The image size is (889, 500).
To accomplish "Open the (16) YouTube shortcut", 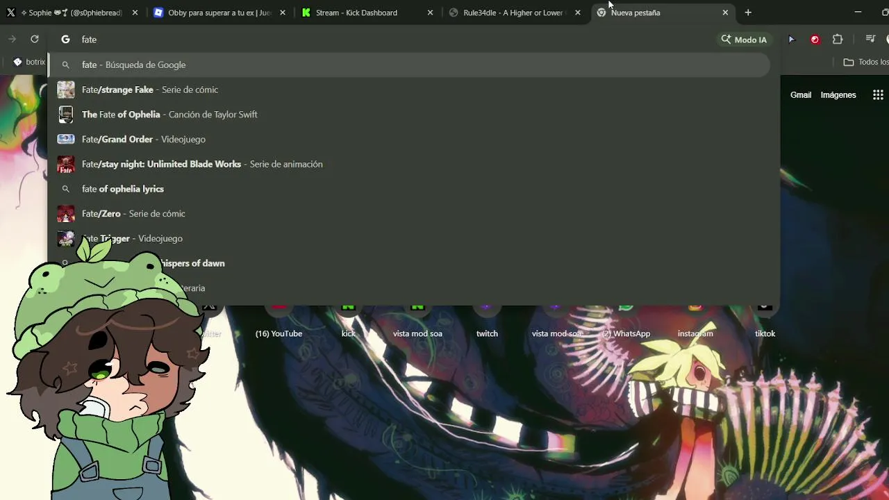I will pos(279,321).
